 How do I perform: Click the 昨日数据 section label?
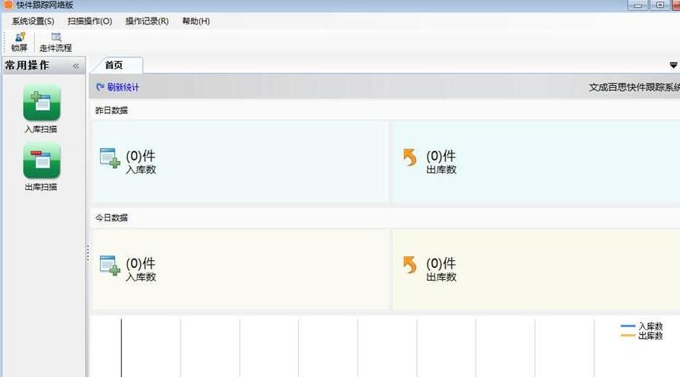tap(112, 111)
